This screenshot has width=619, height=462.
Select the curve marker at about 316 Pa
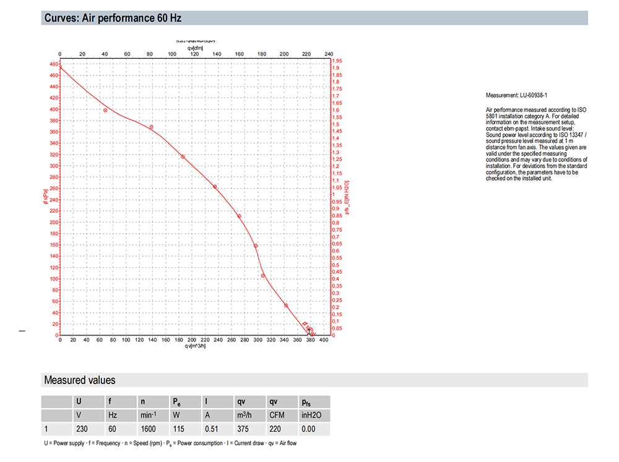[183, 157]
